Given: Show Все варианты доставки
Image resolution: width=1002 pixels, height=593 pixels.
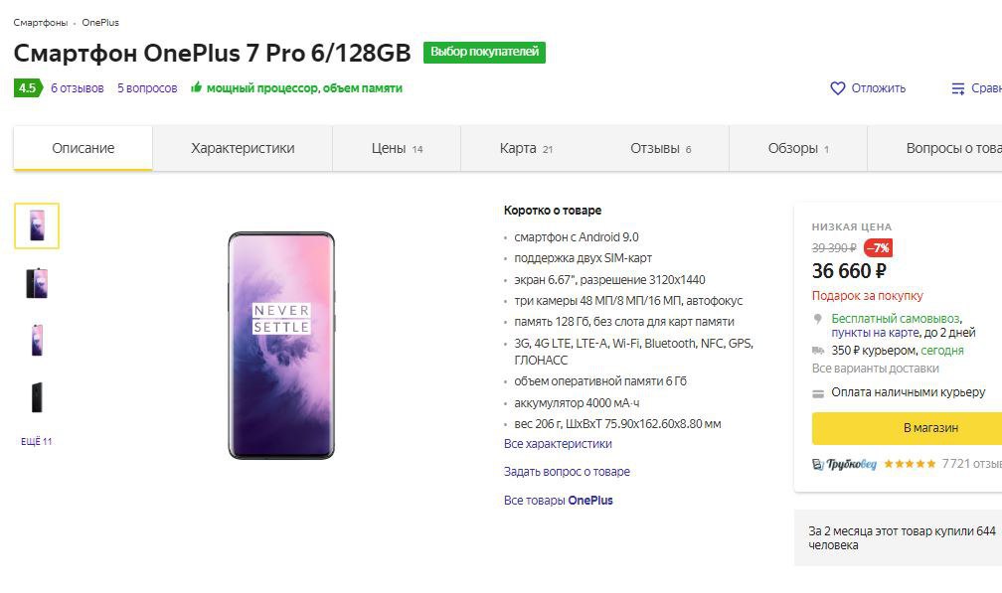Looking at the screenshot, I should click(875, 369).
